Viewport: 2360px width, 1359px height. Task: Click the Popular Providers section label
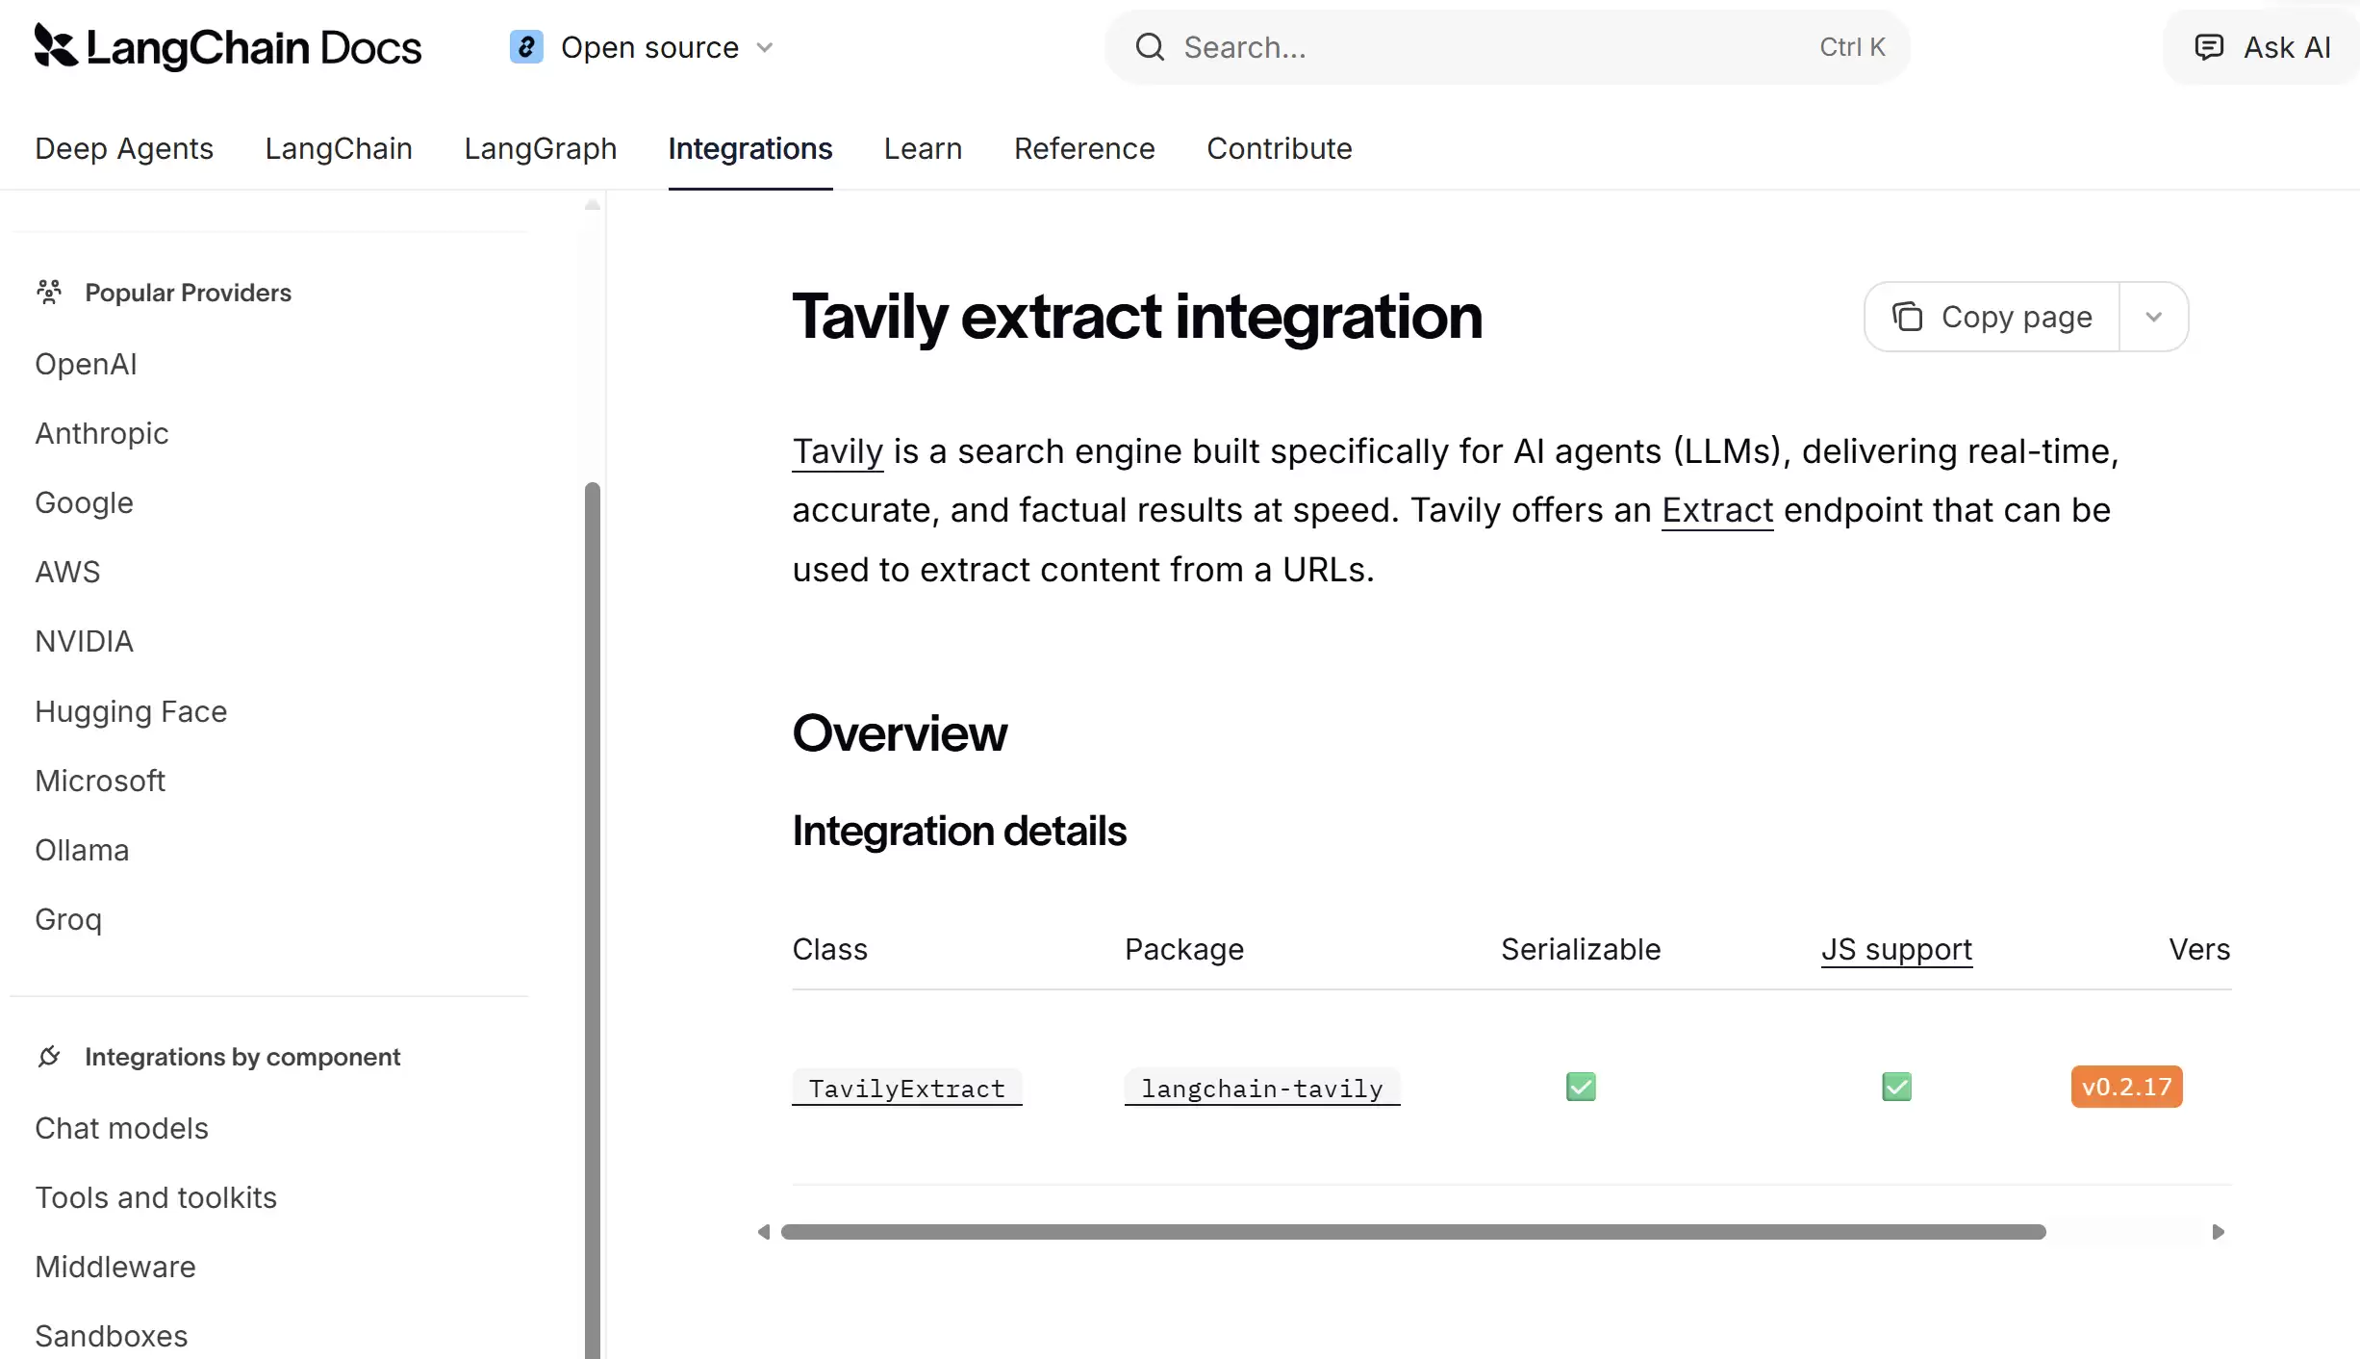189,293
